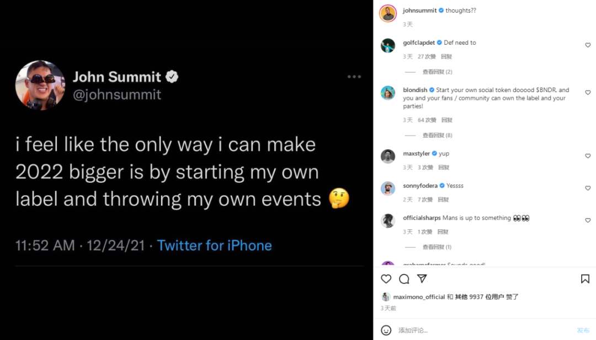Open johnsummit's profile picture in the post header
This screenshot has height=340, width=596.
[388, 14]
